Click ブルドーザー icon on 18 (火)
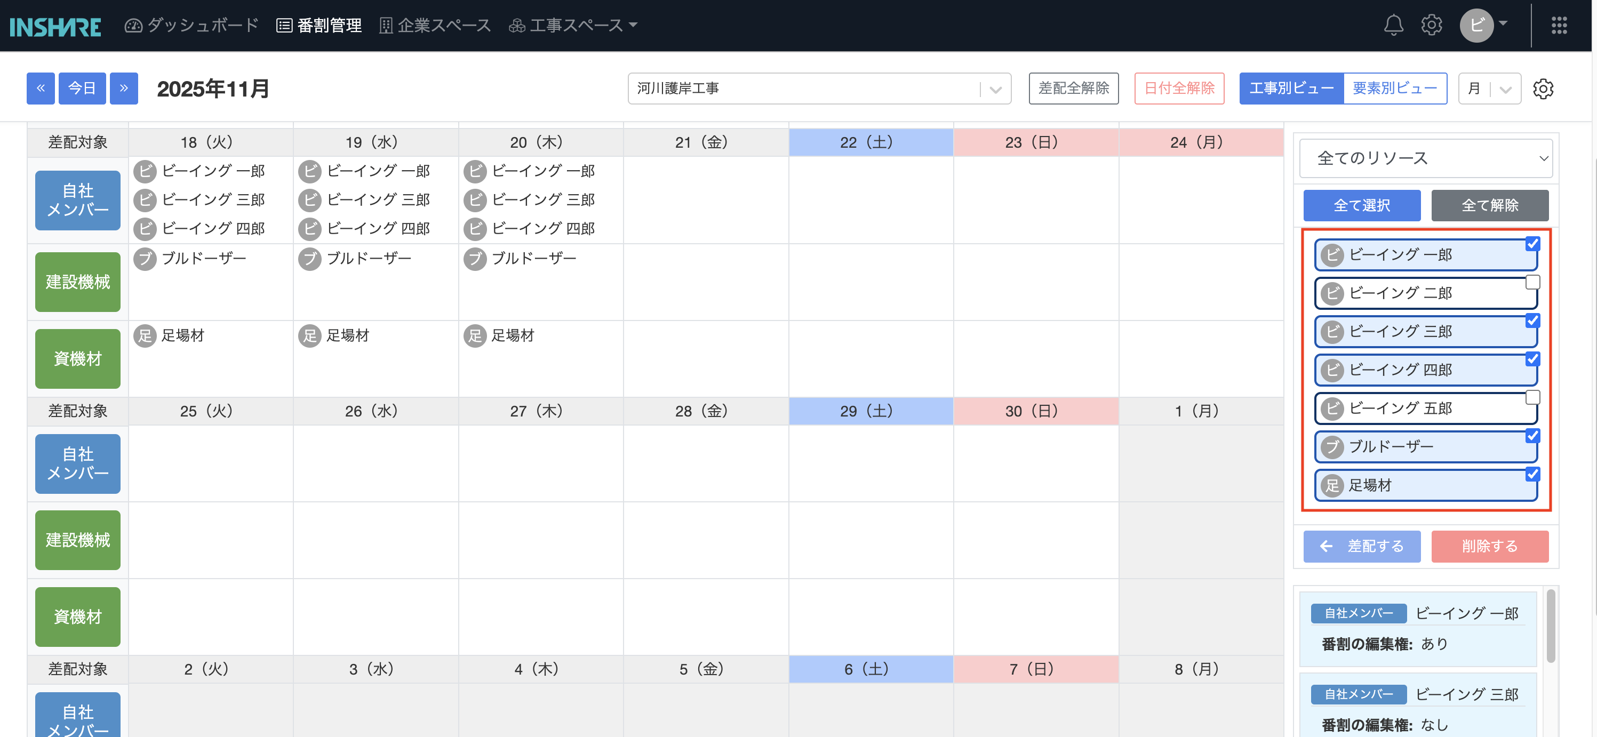The width and height of the screenshot is (1597, 737). coord(145,259)
